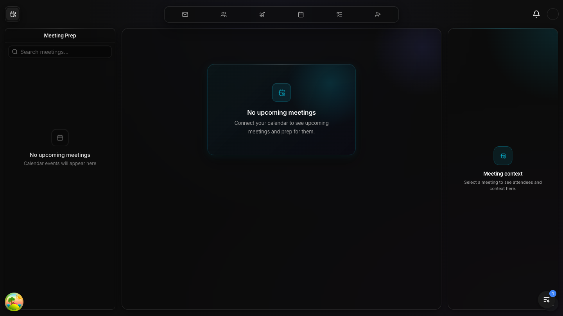Open the checklist tasks icon
563x316 pixels.
point(339,14)
